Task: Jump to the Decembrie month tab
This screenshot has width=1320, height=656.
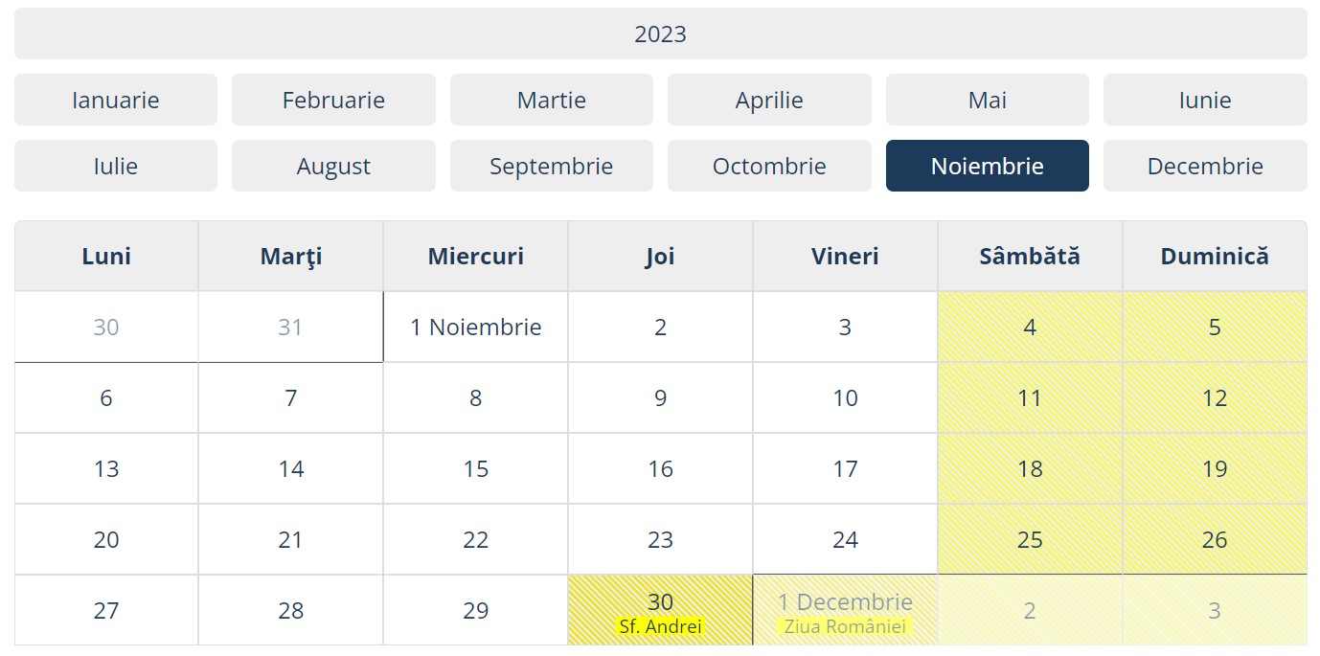Action: point(1205,166)
